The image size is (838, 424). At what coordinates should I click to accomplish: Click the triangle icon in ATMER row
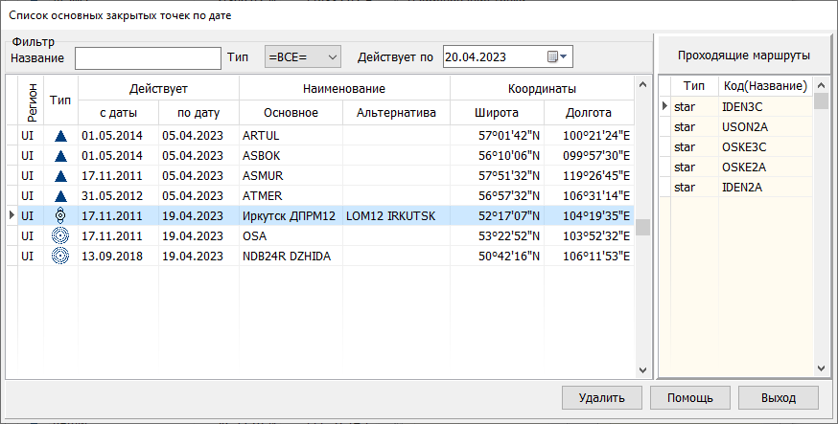60,195
